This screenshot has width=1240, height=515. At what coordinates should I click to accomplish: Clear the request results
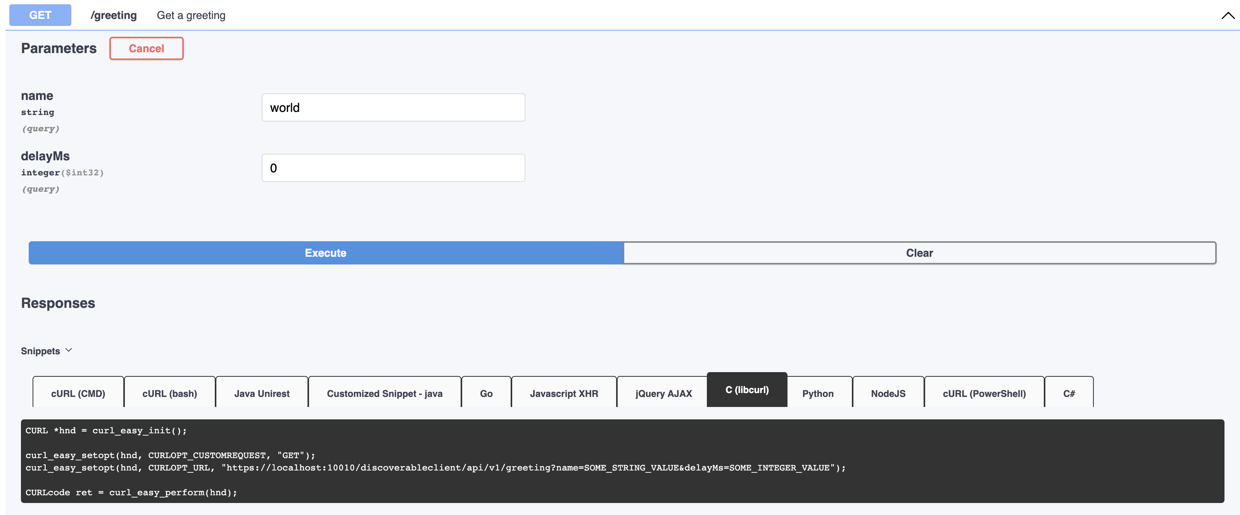[919, 252]
